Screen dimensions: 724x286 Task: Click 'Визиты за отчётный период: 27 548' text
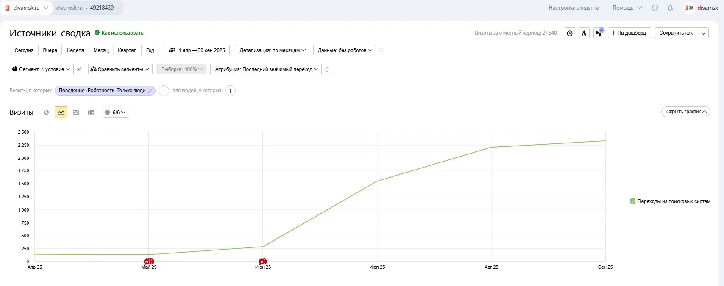click(516, 33)
